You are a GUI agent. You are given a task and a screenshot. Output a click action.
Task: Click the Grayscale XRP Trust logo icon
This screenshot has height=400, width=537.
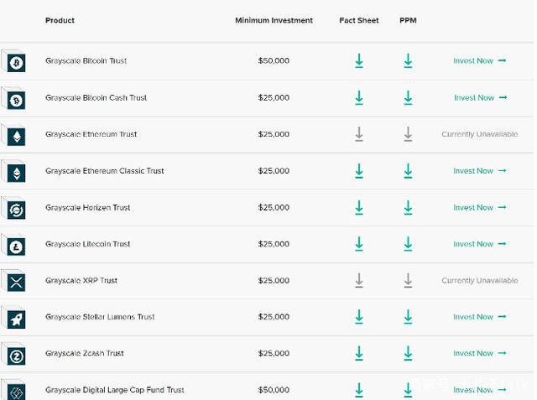click(x=16, y=283)
